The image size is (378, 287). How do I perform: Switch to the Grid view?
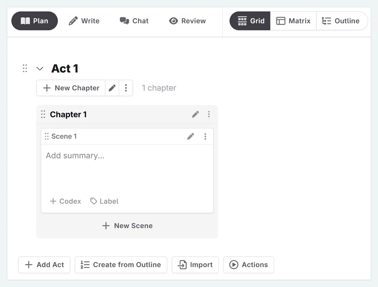pyautogui.click(x=249, y=21)
